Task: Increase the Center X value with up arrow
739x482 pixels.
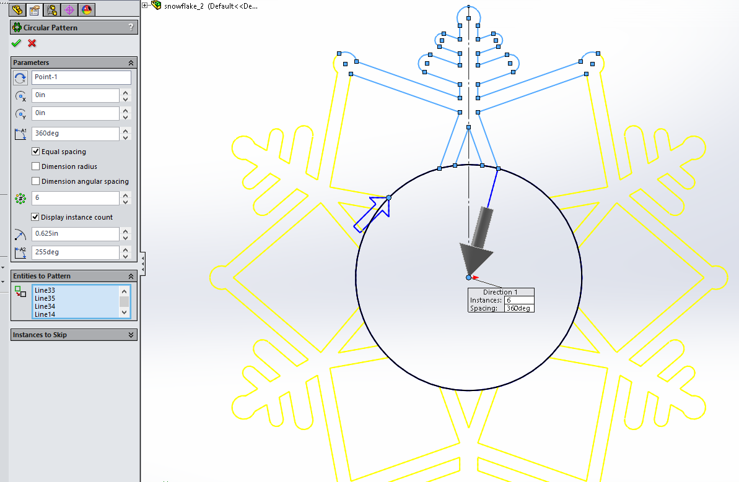Action: coord(125,92)
